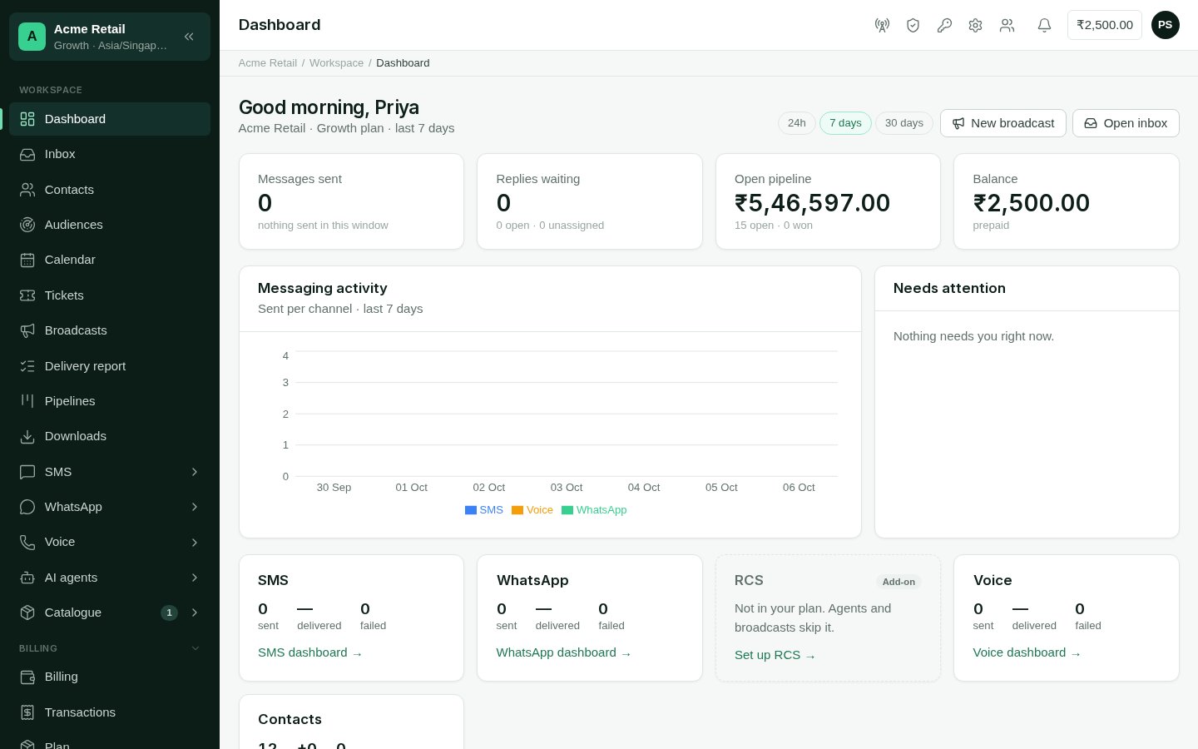Image resolution: width=1198 pixels, height=749 pixels.
Task: Click the Open inbox button
Action: (1126, 123)
